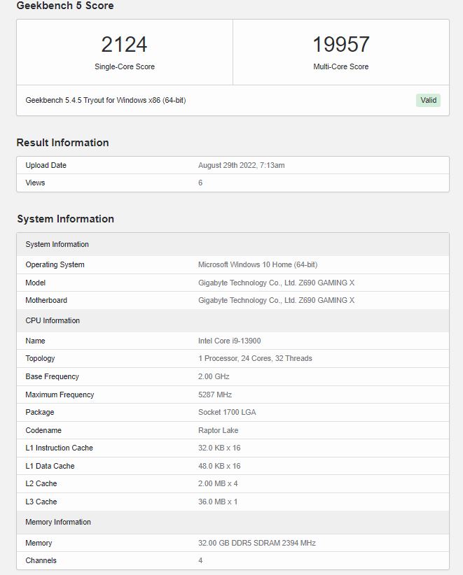Image resolution: width=463 pixels, height=575 pixels.
Task: Click the Operating System label
Action: [x=55, y=264]
